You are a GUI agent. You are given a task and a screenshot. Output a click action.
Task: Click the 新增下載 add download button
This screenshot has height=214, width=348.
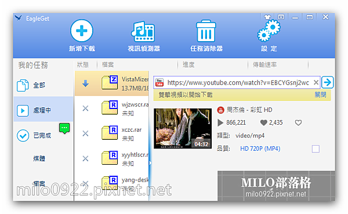[82, 36]
